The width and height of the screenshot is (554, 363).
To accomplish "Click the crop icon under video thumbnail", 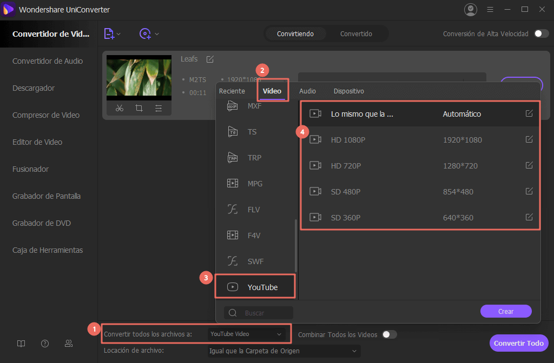I will coord(139,108).
